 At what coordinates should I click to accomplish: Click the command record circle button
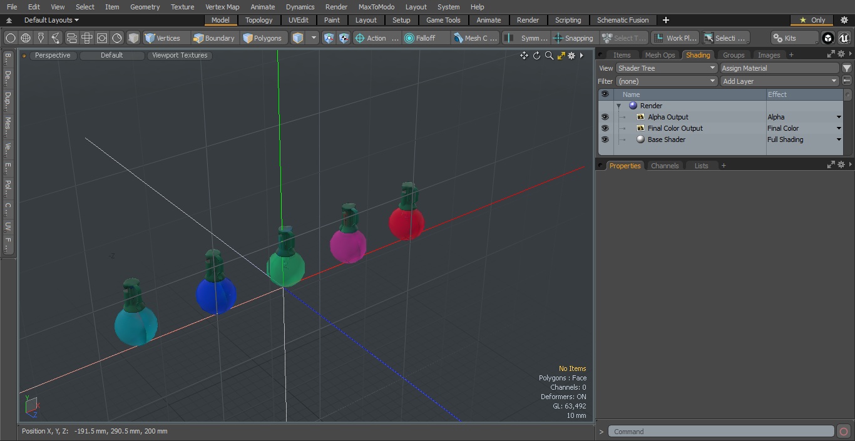pyautogui.click(x=844, y=432)
